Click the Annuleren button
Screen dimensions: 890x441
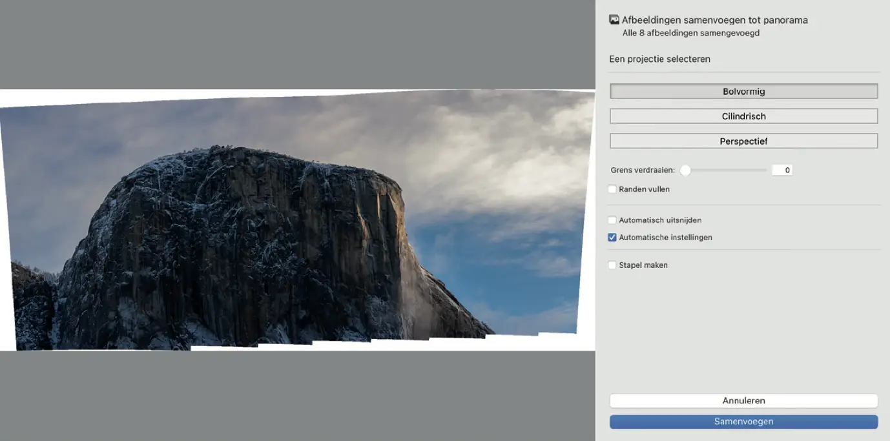tap(743, 401)
